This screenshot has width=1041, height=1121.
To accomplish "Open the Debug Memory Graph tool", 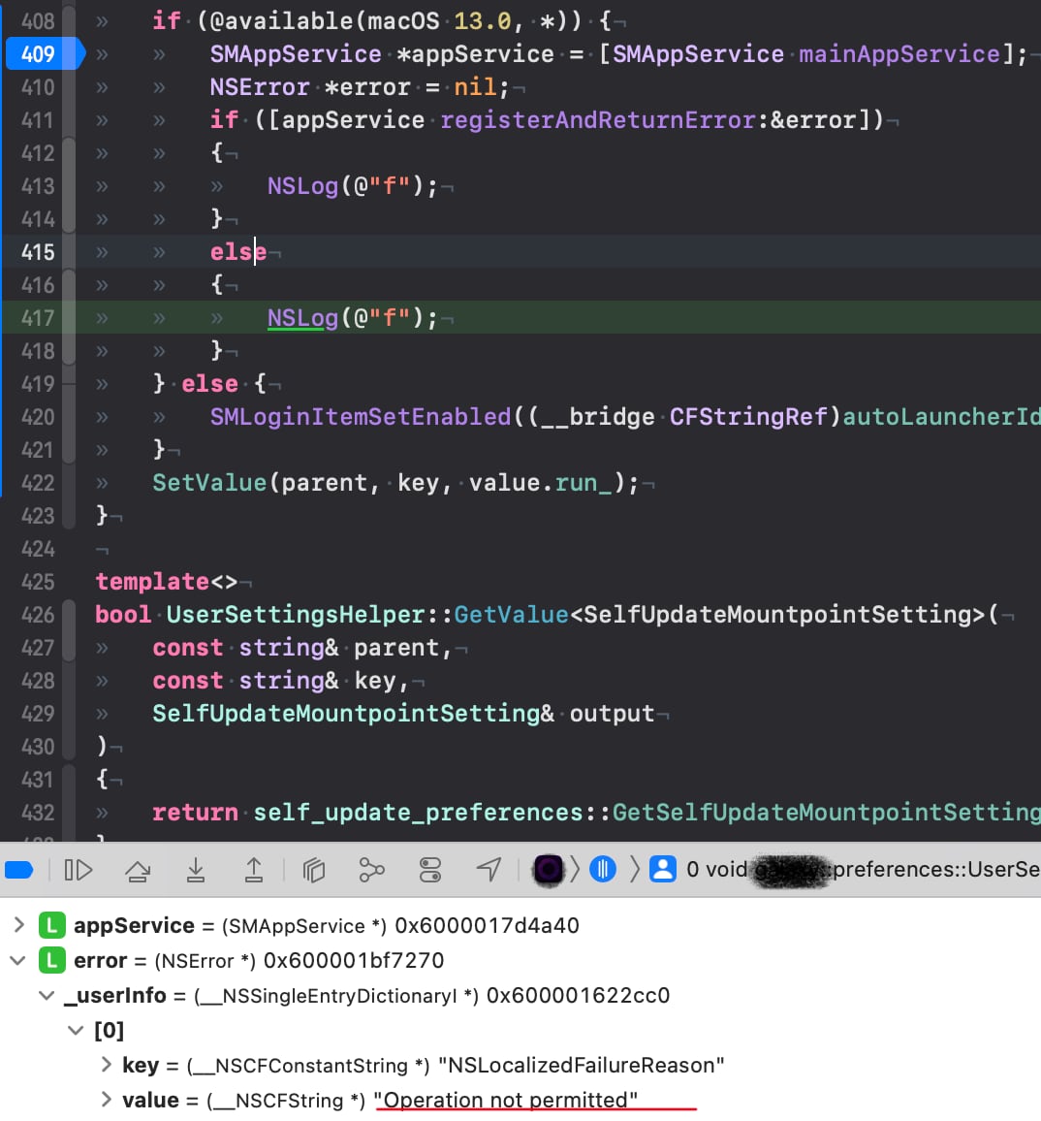I will pos(371,870).
